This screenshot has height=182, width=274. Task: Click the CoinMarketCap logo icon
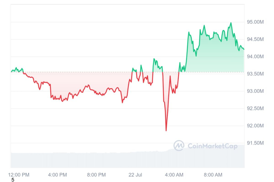(x=179, y=146)
